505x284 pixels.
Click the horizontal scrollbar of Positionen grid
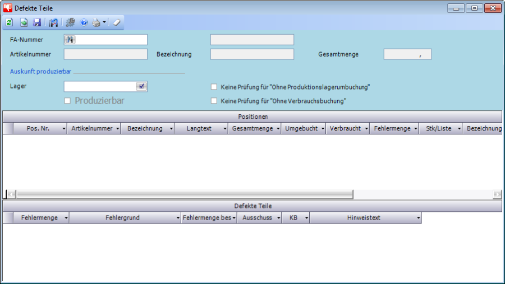pyautogui.click(x=184, y=194)
